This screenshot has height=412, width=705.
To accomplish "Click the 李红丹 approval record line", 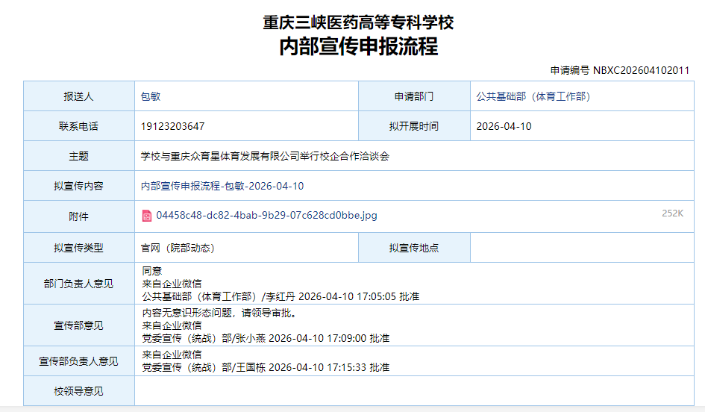I will [280, 296].
